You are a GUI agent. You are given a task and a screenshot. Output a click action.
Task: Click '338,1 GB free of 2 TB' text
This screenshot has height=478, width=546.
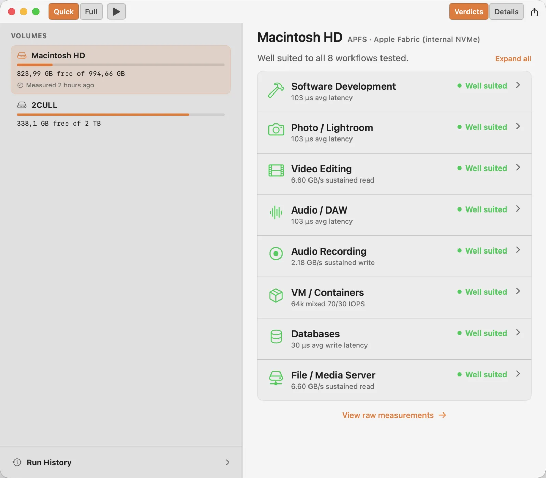point(59,124)
